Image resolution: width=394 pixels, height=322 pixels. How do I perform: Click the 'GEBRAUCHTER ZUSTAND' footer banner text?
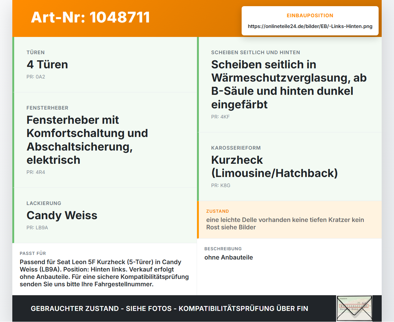(169, 308)
